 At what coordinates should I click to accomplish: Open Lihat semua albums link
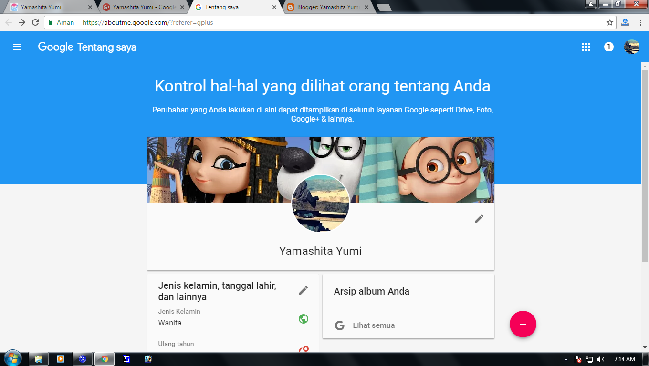[374, 325]
